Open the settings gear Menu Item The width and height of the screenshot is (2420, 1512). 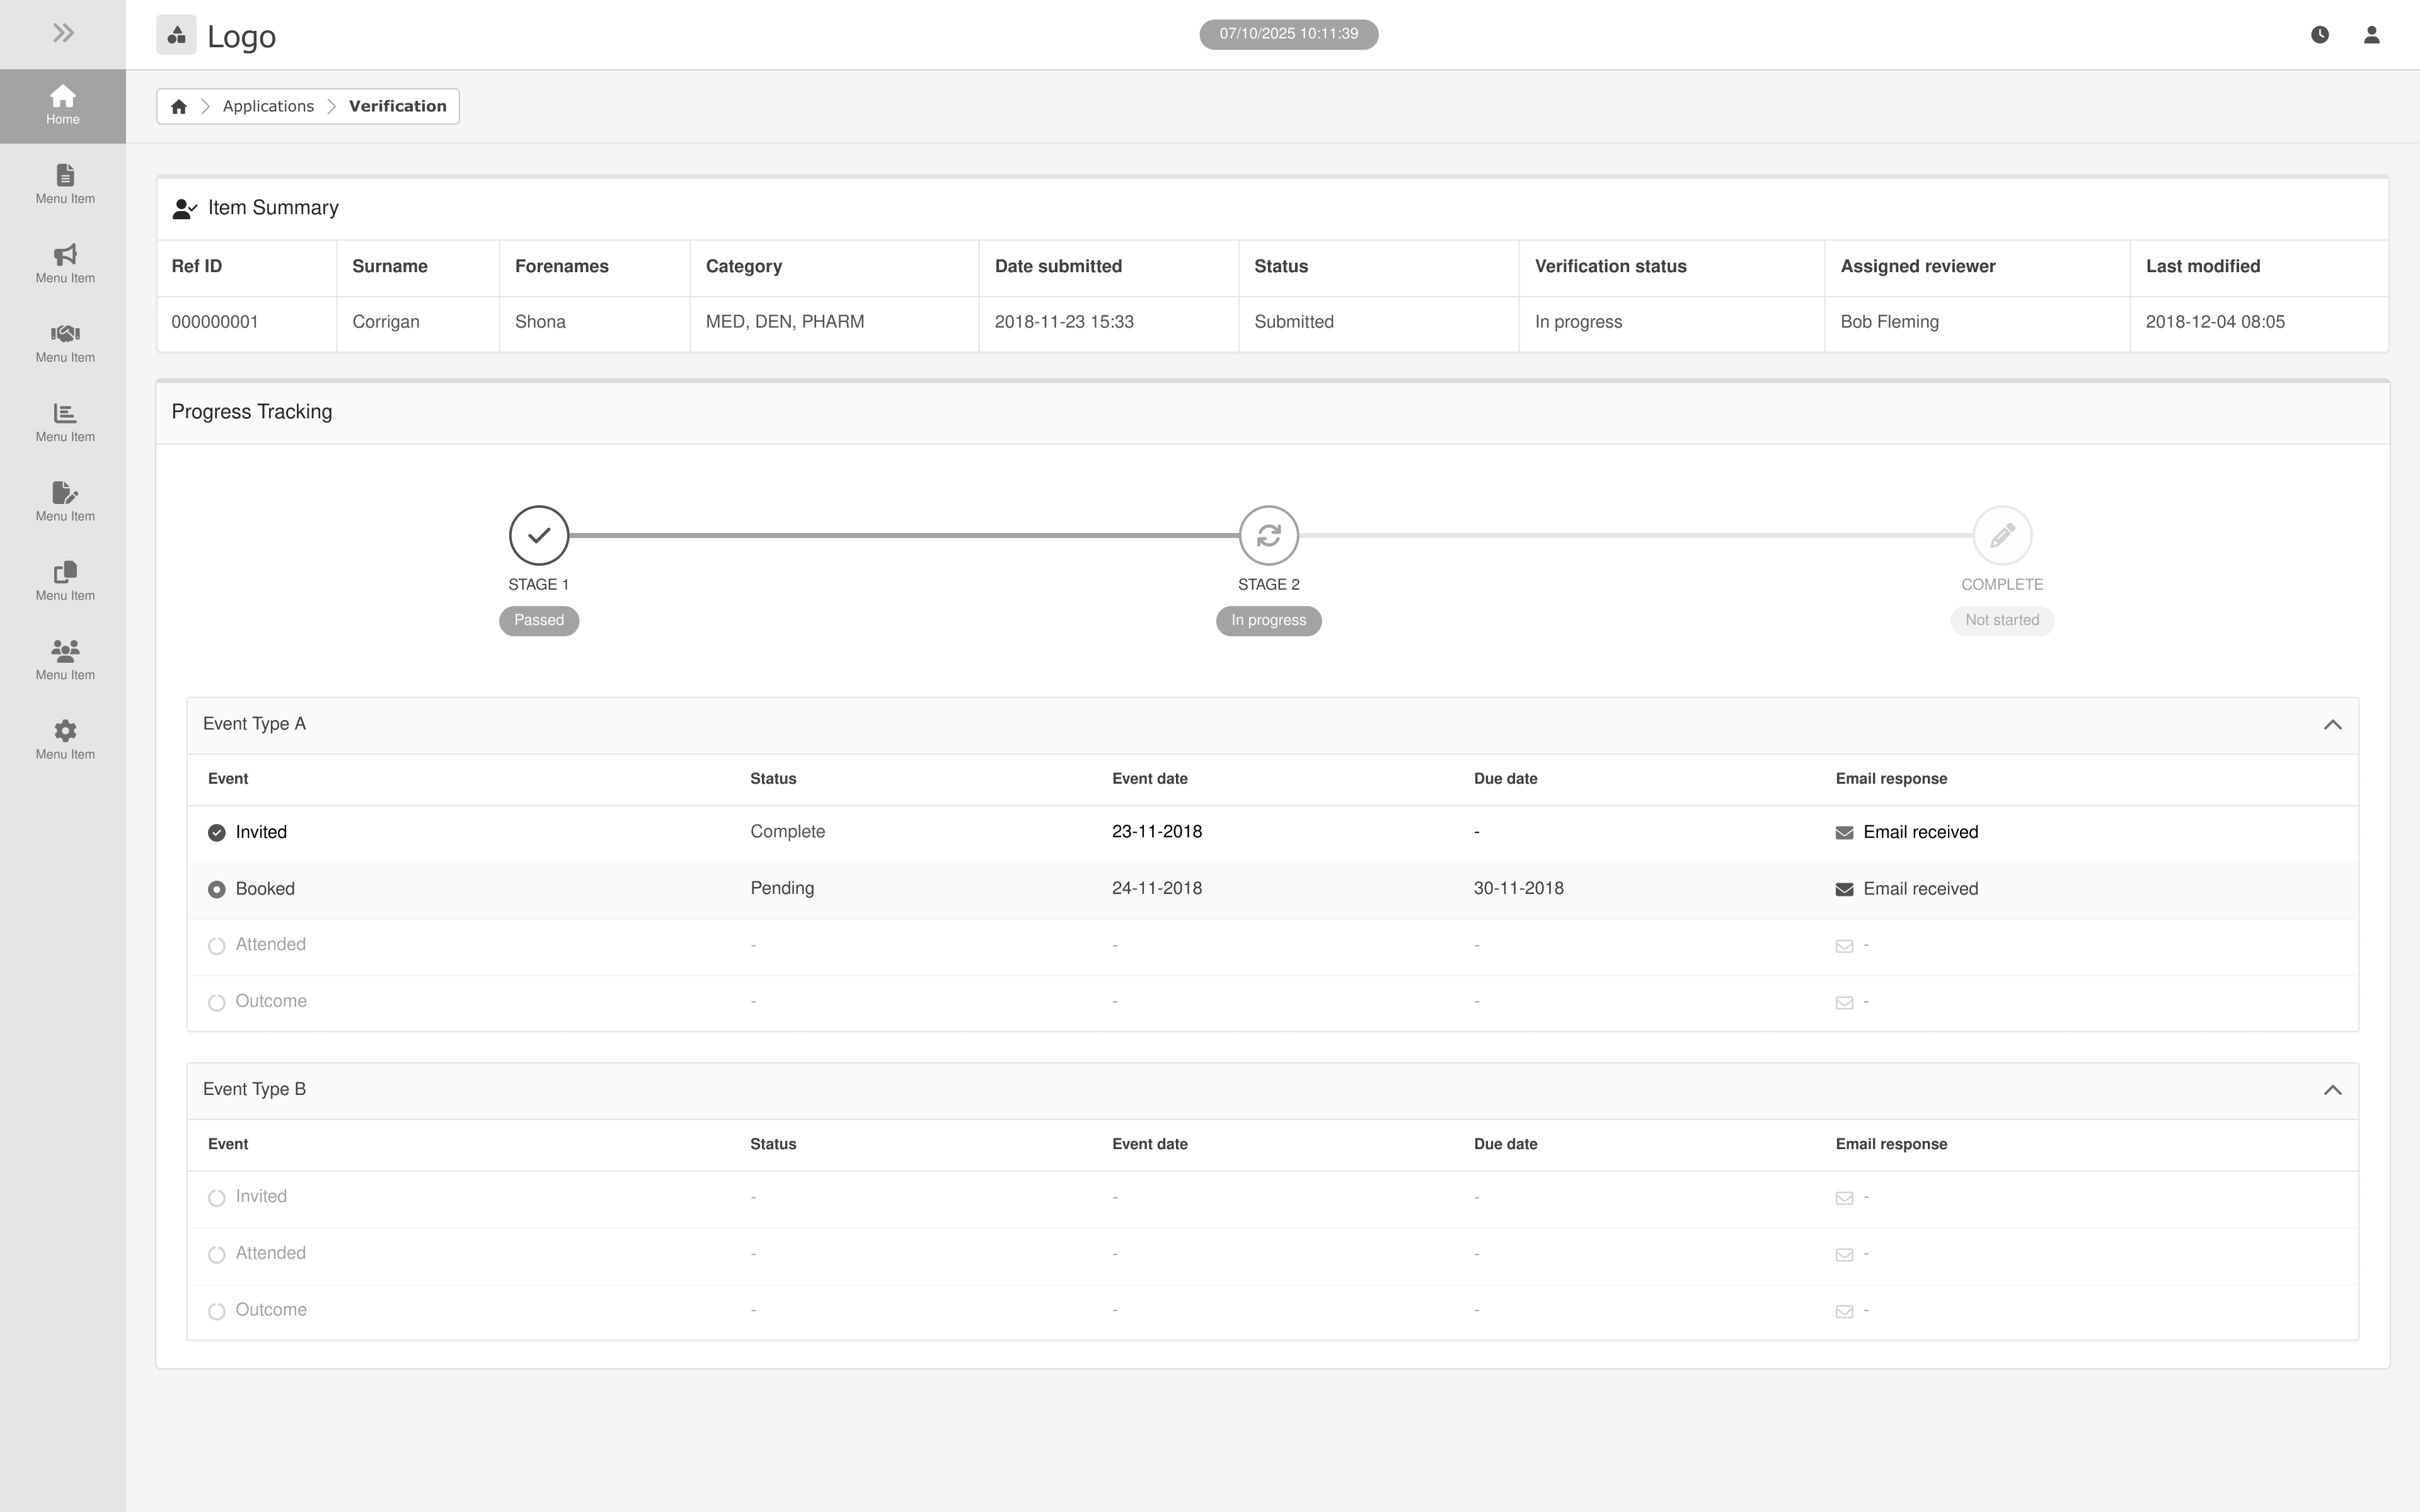click(x=65, y=740)
